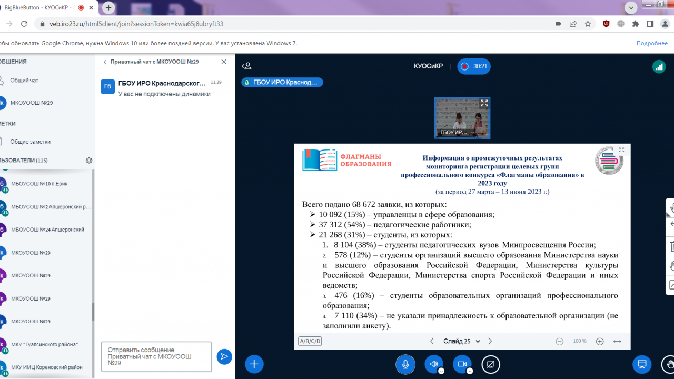Toggle the speaker audio button
This screenshot has height=379, width=674.
[x=433, y=364]
